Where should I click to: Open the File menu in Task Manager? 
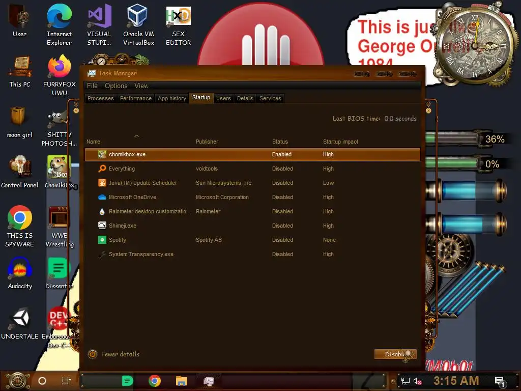(x=93, y=86)
